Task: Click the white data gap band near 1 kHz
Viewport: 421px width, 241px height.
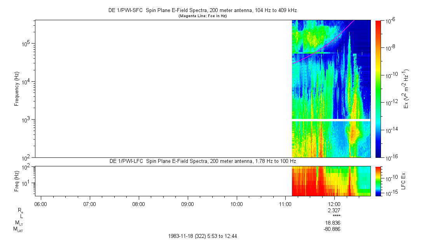Action: click(x=331, y=120)
